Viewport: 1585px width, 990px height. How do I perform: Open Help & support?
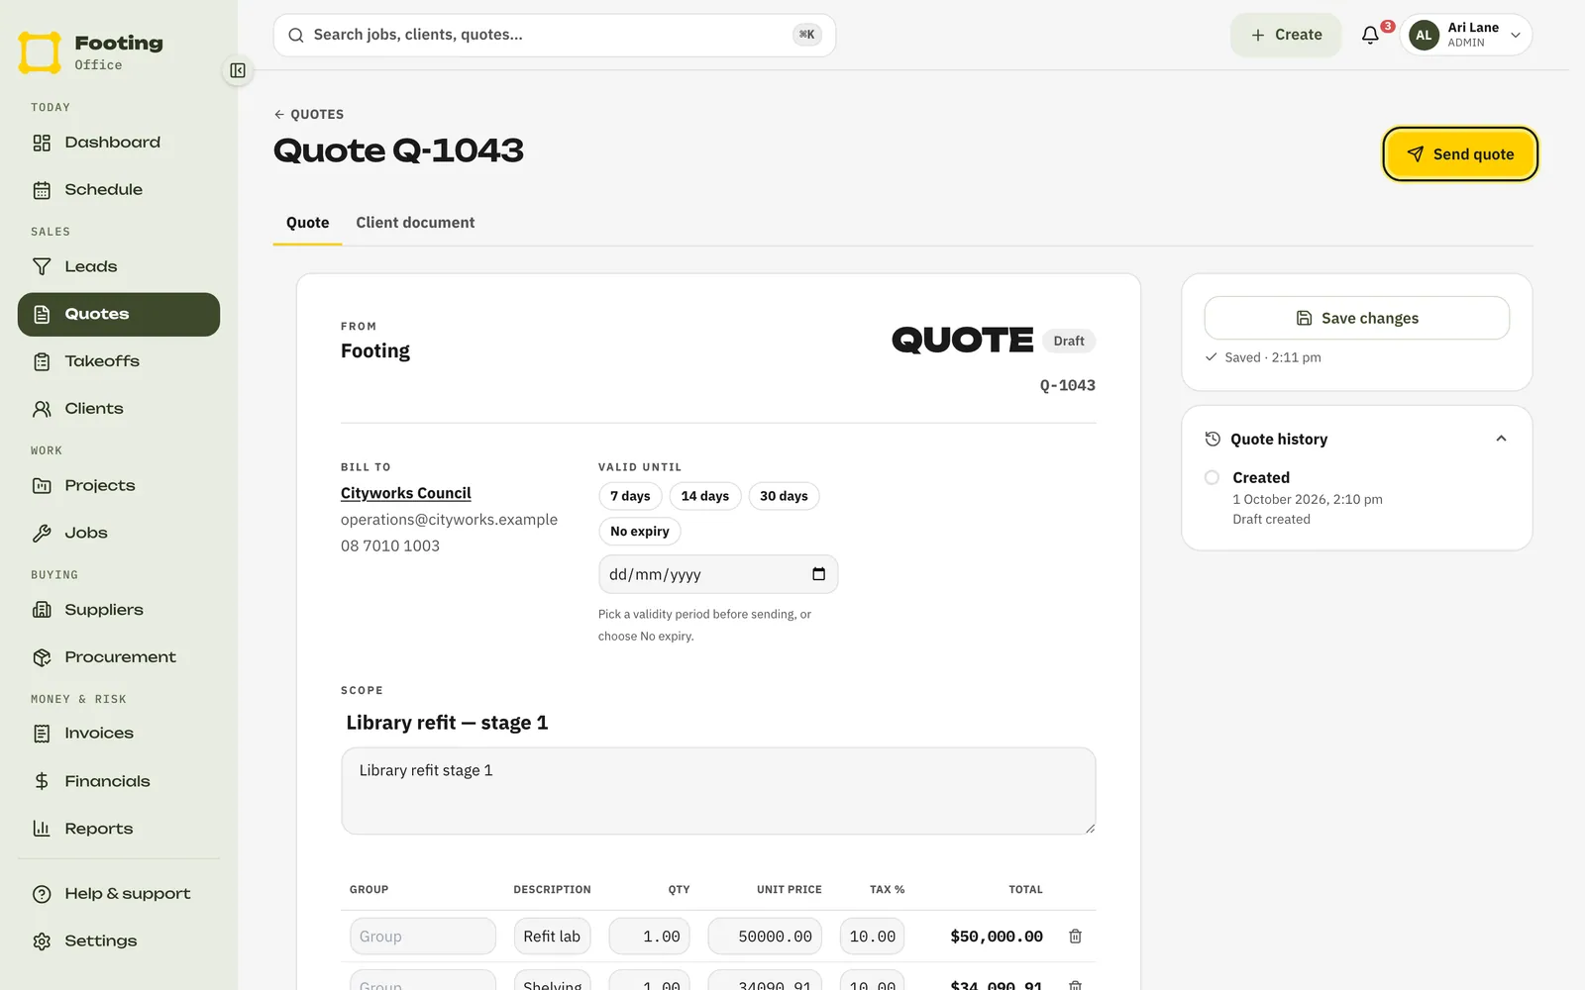[x=119, y=894]
